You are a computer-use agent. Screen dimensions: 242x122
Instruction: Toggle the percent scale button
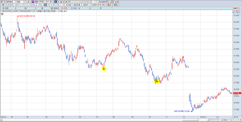[x=48, y=5]
